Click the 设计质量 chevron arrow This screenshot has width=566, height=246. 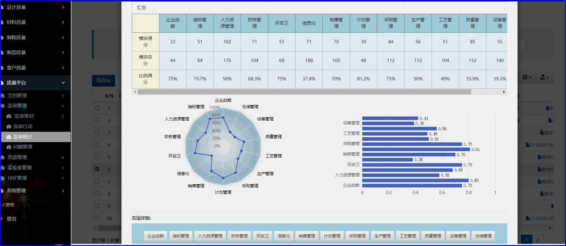click(x=63, y=8)
